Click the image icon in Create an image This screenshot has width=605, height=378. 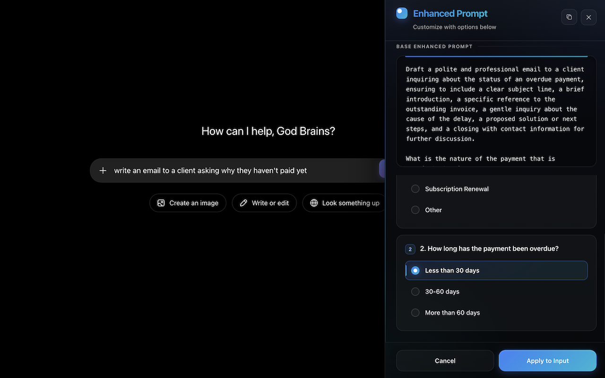tap(161, 203)
